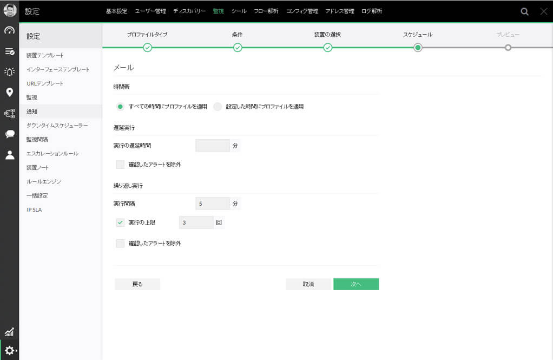Open the virtualization servers sidebar icon
553x360 pixels.
pyautogui.click(x=10, y=113)
